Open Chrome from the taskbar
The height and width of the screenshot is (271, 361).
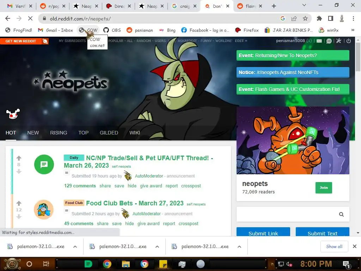click(107, 264)
